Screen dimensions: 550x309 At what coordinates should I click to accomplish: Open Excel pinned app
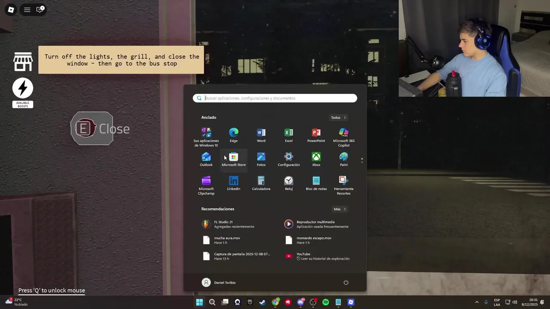tap(289, 136)
